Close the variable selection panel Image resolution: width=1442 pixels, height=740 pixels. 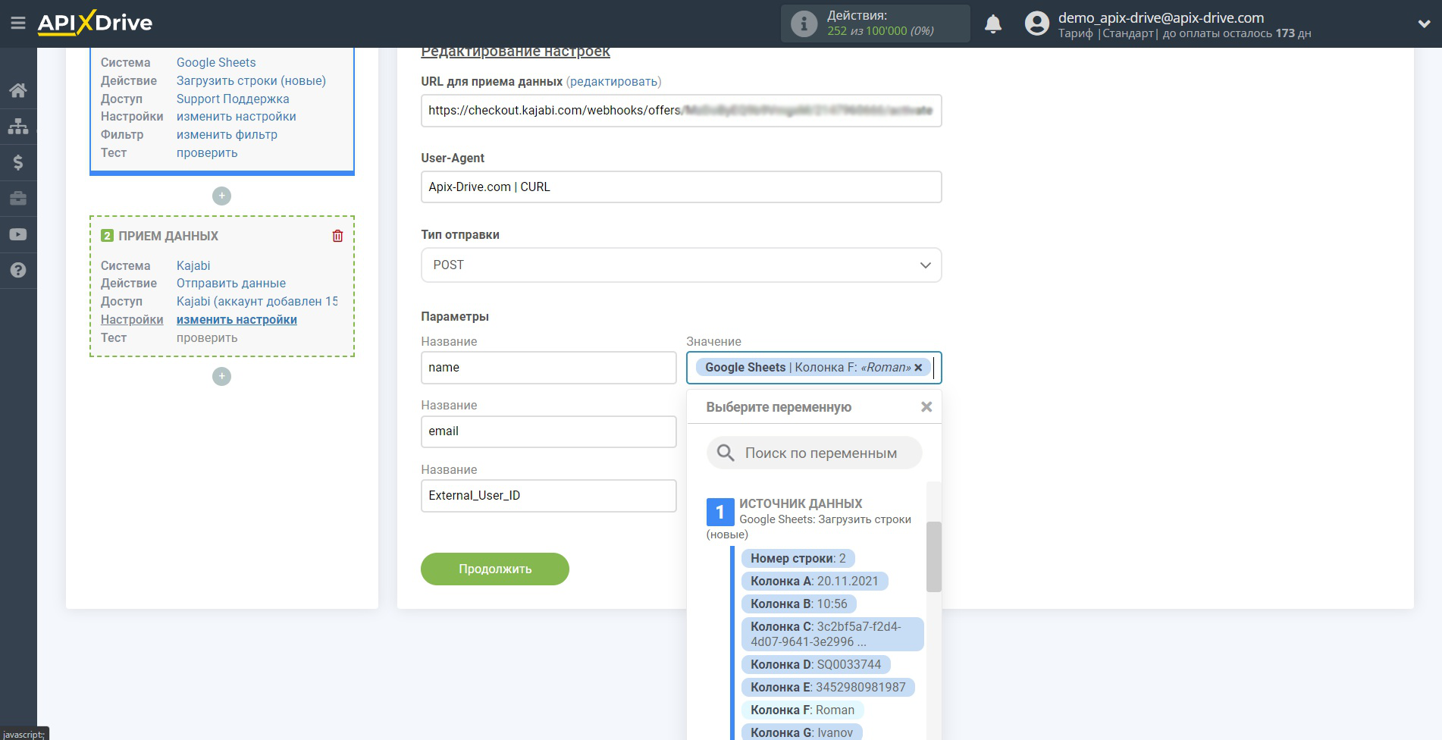pyautogui.click(x=926, y=407)
